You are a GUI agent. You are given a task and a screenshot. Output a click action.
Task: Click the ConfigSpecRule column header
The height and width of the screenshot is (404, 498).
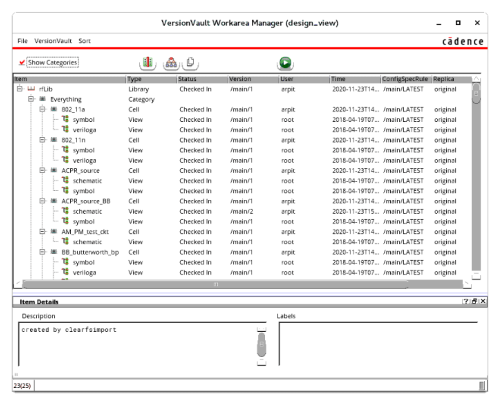(x=405, y=79)
